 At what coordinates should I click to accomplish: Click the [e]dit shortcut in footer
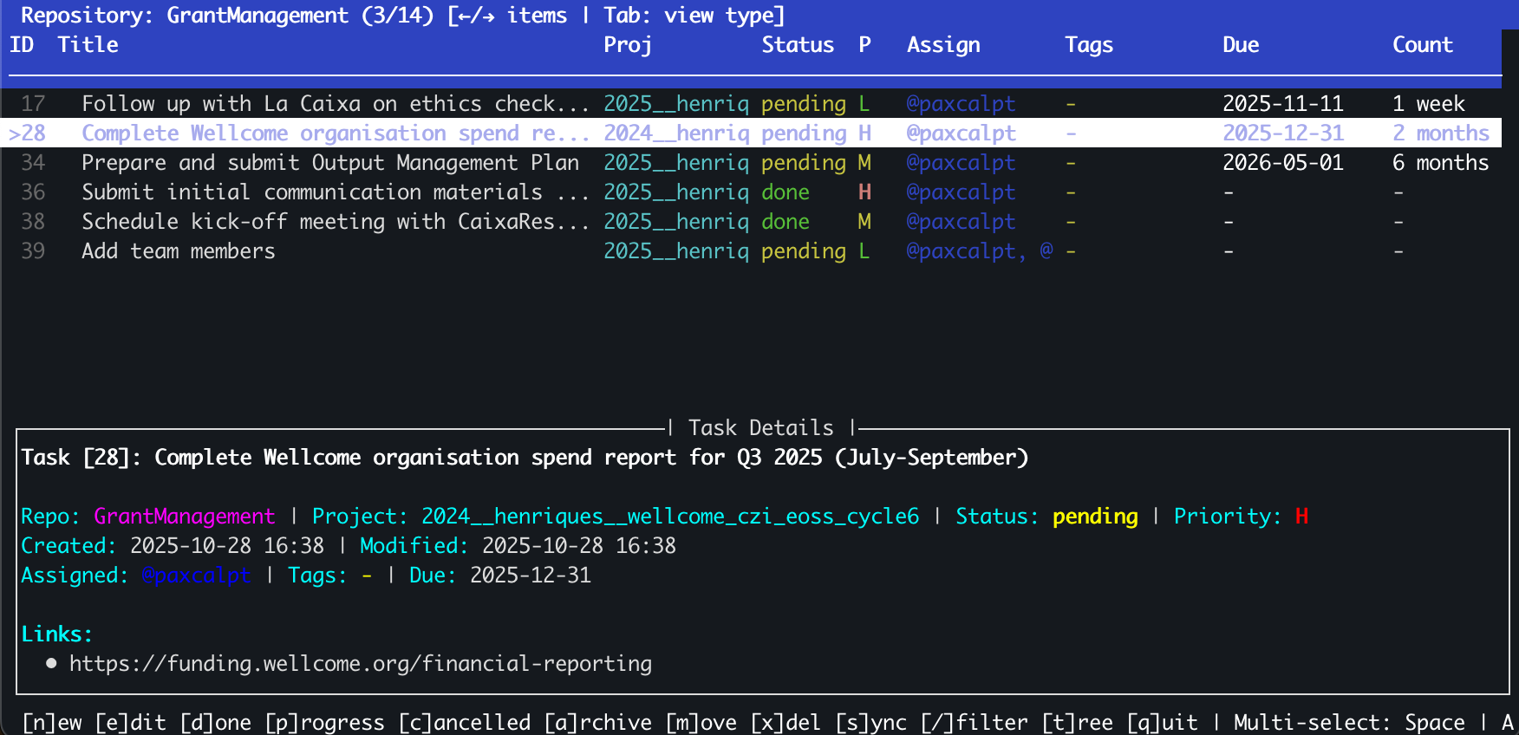coord(130,723)
